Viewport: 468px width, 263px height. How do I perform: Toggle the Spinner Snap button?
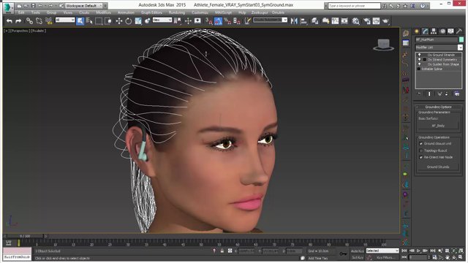(237, 21)
